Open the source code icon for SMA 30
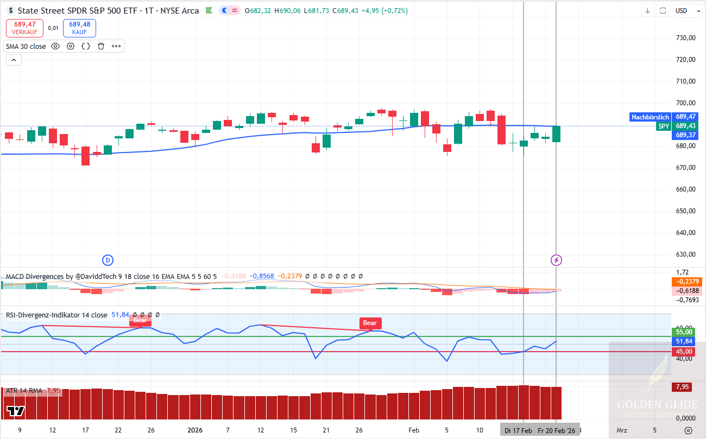Screen dimensions: 706x439 pos(85,46)
